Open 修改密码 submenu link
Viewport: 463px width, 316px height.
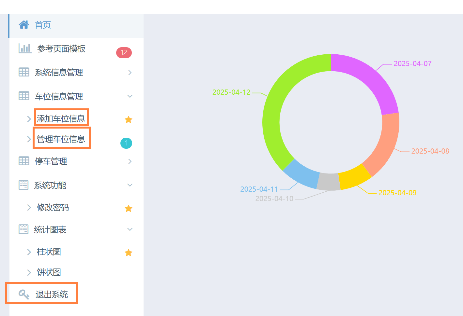[53, 208]
